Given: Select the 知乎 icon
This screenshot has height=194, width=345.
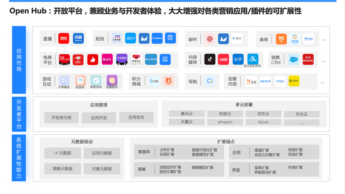Looking at the screenshot, I should 238,59.
